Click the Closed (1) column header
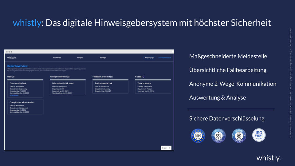295x166 pixels. pyautogui.click(x=140, y=77)
